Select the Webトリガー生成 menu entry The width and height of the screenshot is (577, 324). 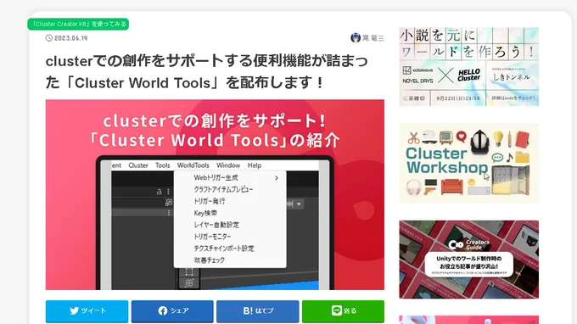coord(230,177)
